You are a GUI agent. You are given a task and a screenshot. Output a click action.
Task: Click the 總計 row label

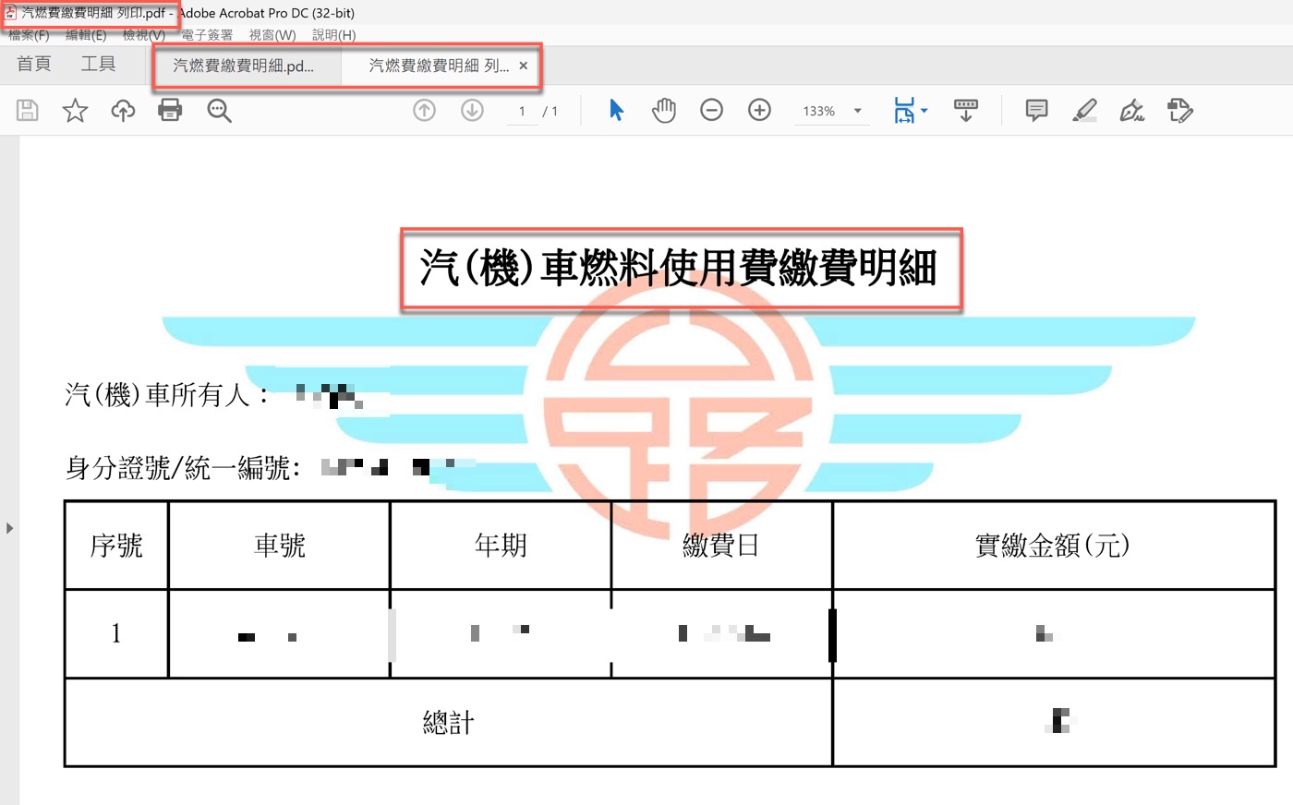[x=449, y=723]
